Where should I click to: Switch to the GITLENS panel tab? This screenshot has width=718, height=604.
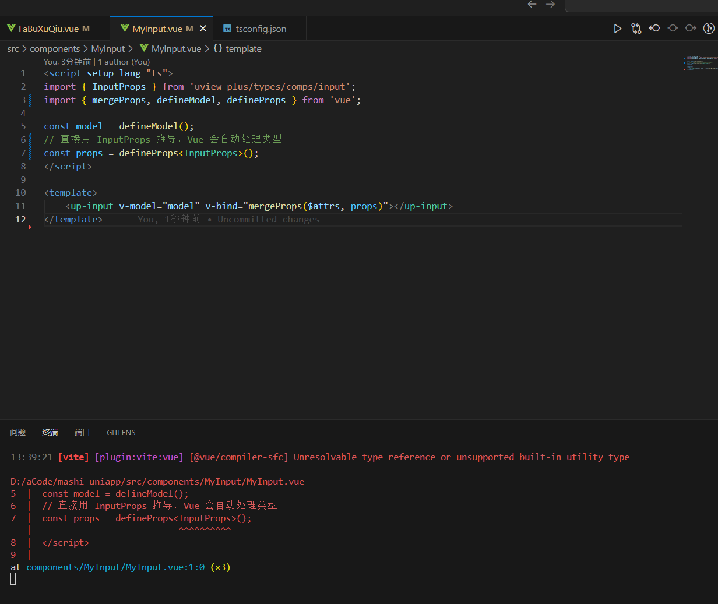tap(121, 432)
